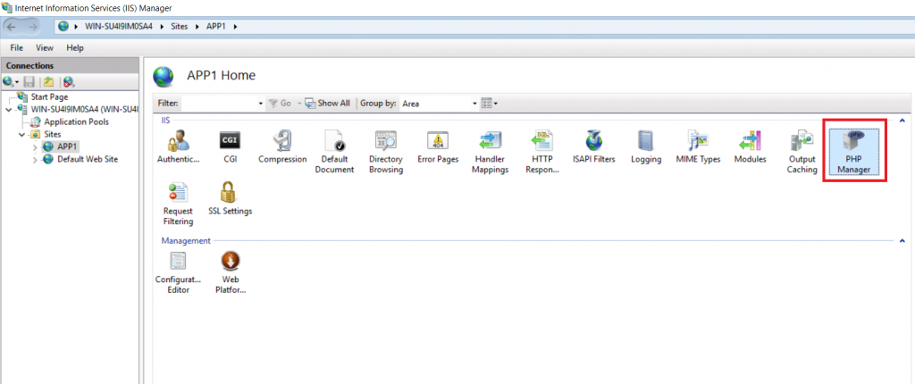Open the Filter dropdown arrow
Image resolution: width=915 pixels, height=384 pixels.
261,104
